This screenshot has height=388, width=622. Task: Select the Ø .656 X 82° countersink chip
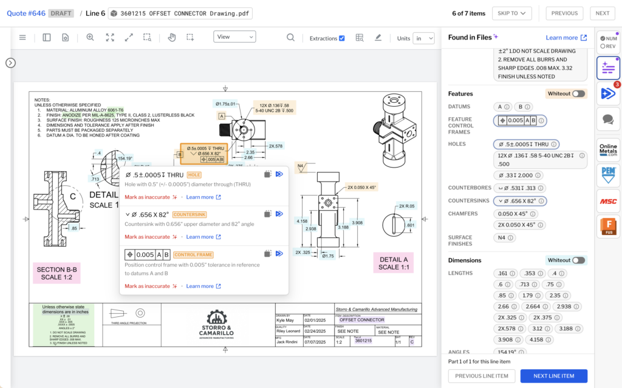click(520, 201)
